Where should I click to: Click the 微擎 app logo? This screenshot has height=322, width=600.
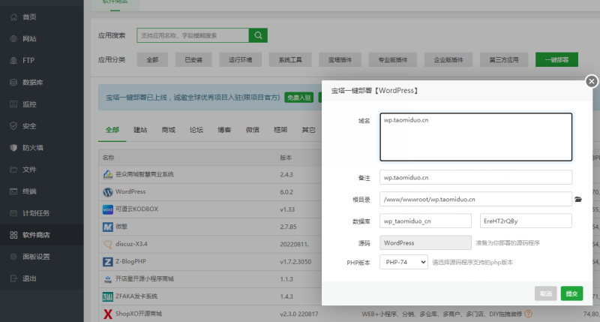click(108, 227)
